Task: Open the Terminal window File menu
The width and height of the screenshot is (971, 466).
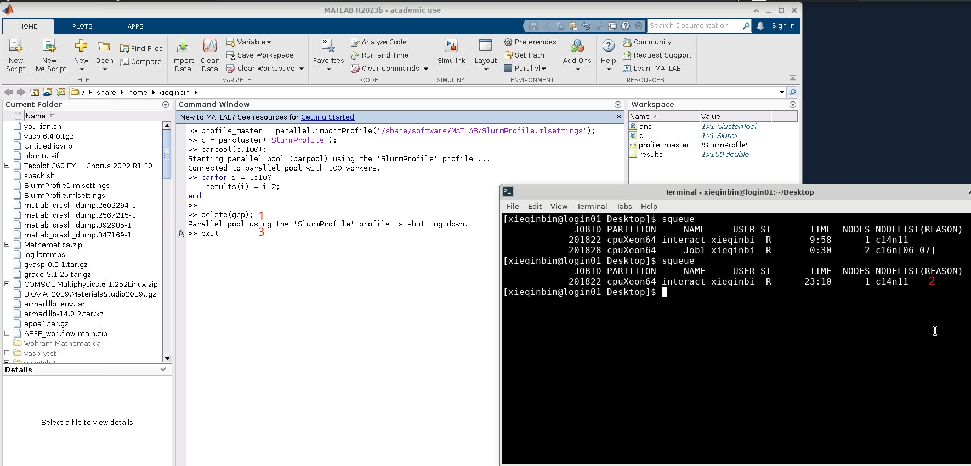Action: (513, 206)
